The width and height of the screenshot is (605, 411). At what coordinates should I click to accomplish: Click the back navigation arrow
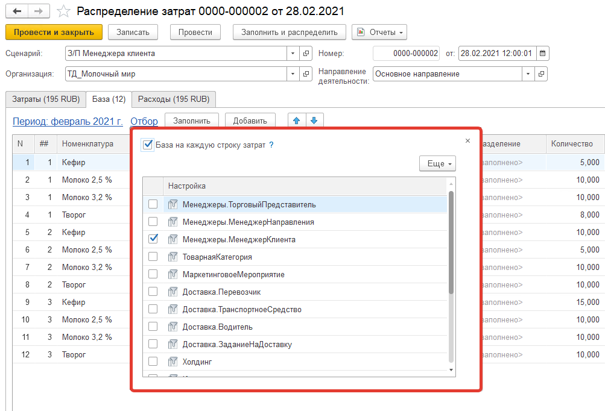17,11
